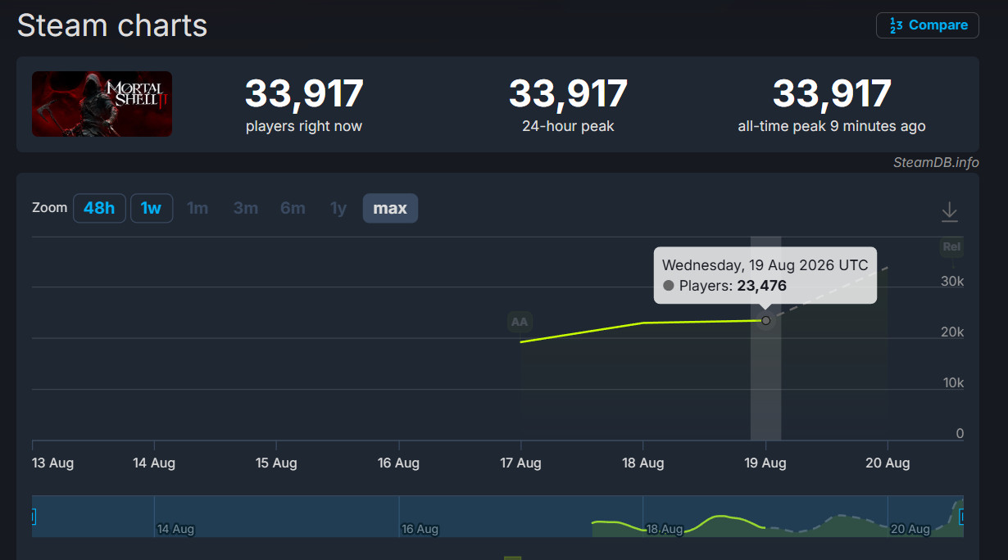Viewport: 1008px width, 560px height.
Task: Click 'all-time peak 9 minutes ago' text
Action: (x=832, y=126)
